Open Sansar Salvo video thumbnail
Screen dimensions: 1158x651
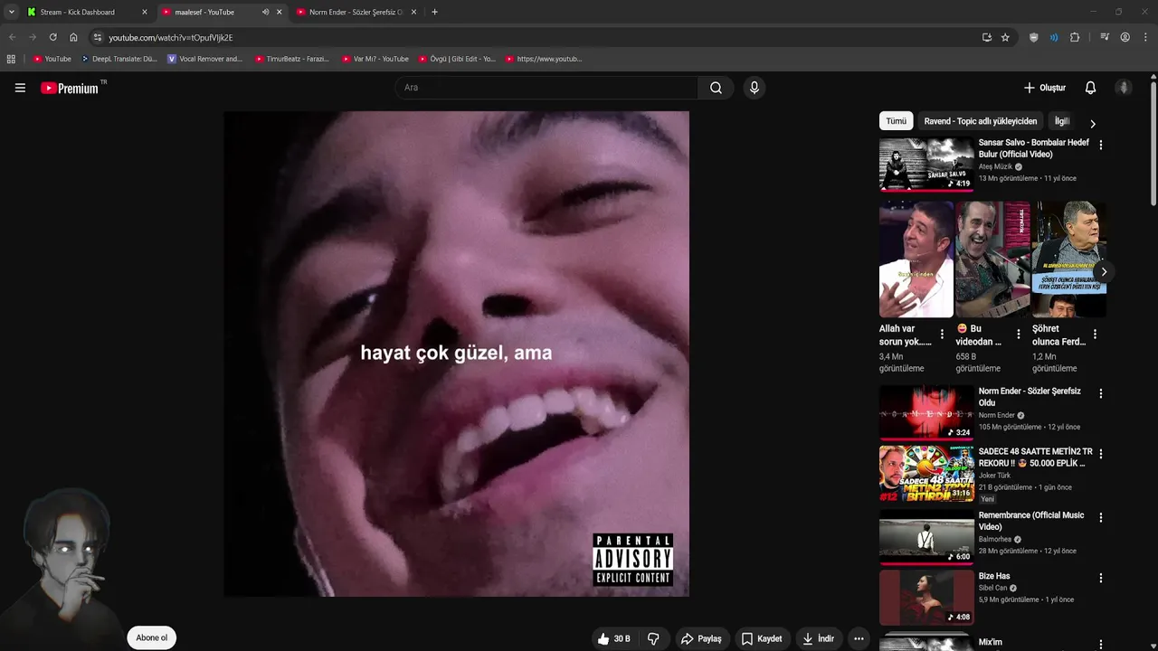(x=926, y=164)
